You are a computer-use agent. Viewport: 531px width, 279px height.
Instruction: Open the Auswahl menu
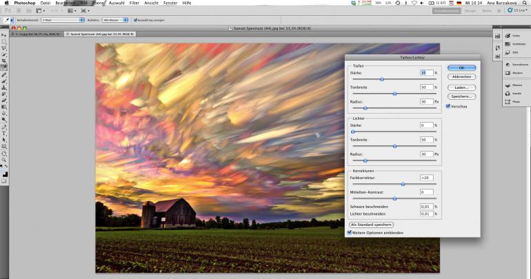(x=117, y=3)
